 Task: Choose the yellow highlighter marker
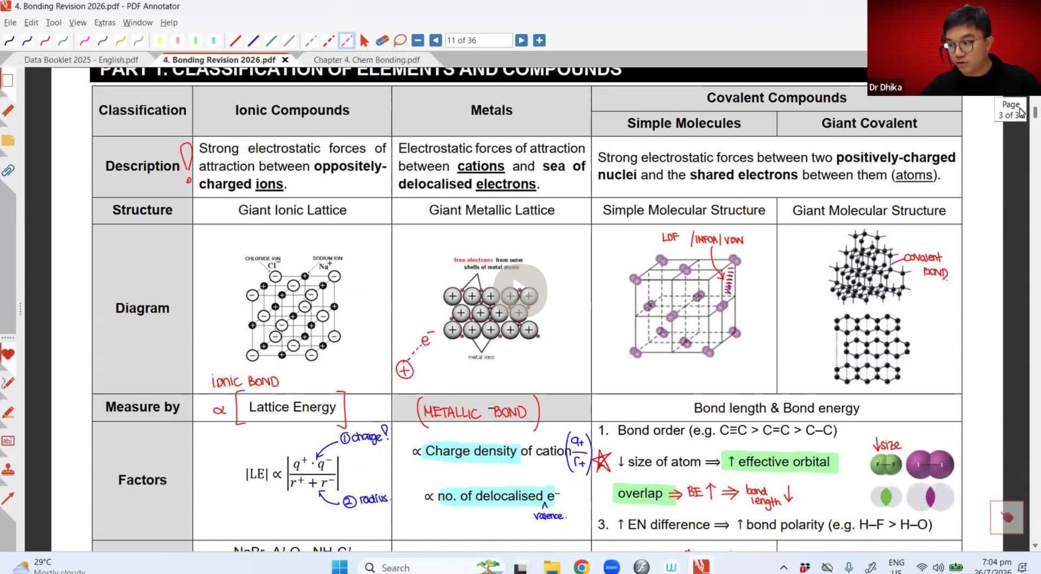pos(160,40)
